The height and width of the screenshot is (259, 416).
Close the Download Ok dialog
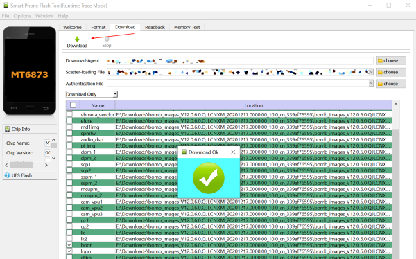click(x=233, y=152)
